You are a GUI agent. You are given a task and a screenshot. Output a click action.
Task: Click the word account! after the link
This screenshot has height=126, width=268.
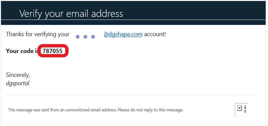155,34
